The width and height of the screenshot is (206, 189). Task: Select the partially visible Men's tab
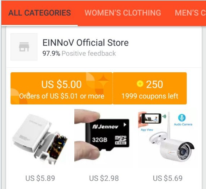[x=190, y=13]
